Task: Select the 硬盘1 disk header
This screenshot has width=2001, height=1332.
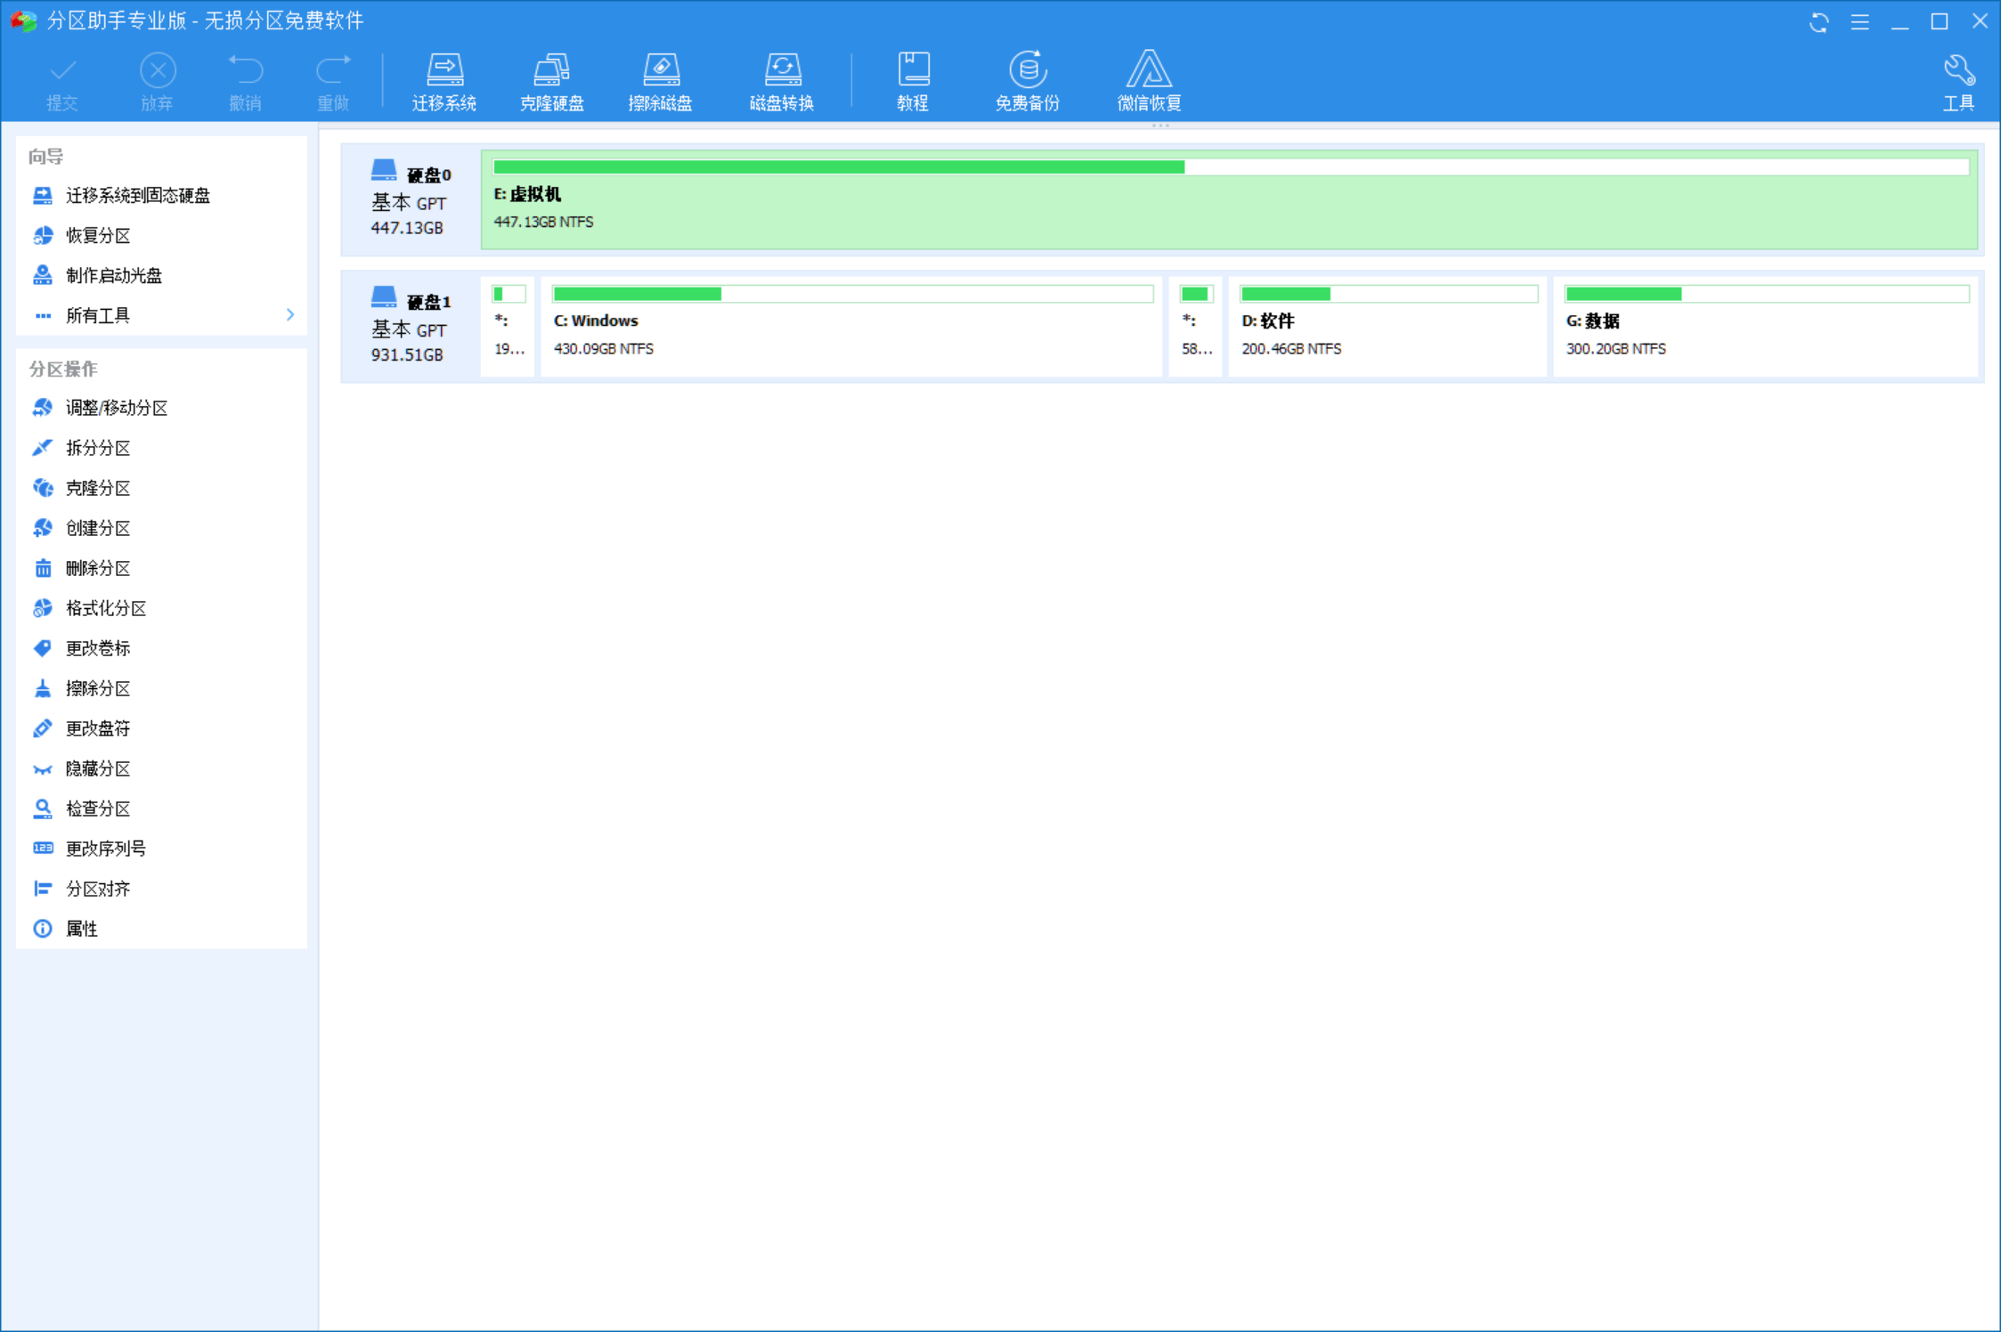Action: [411, 327]
